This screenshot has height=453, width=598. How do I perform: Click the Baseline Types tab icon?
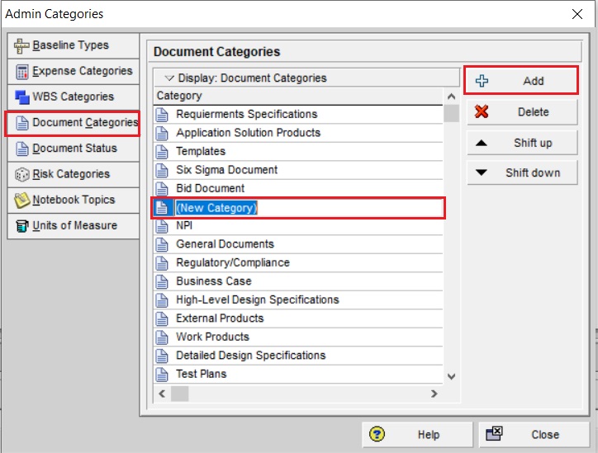coord(22,45)
